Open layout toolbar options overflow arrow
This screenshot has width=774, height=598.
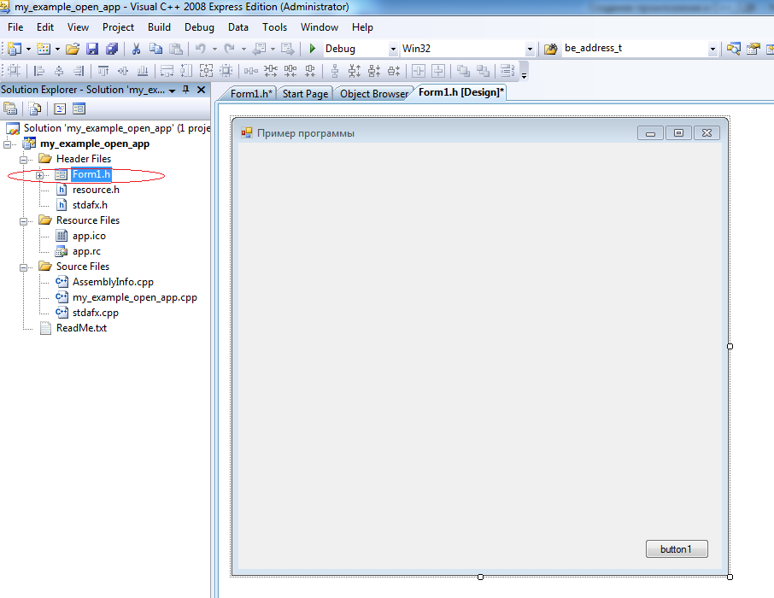[525, 75]
